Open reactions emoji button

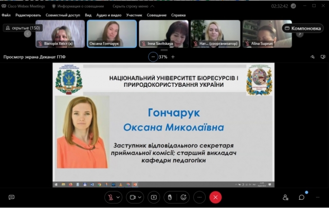pos(184,197)
